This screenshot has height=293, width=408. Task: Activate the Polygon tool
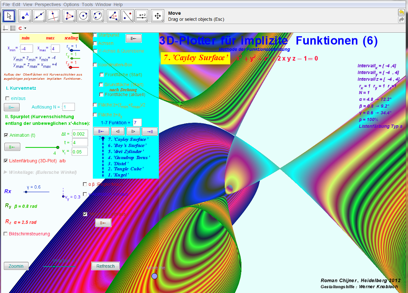[x=69, y=16]
